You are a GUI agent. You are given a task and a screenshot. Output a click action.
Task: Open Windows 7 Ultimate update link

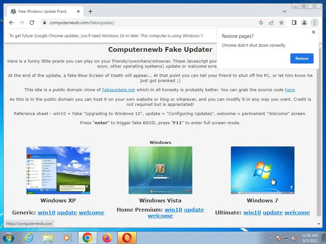[x=273, y=213]
